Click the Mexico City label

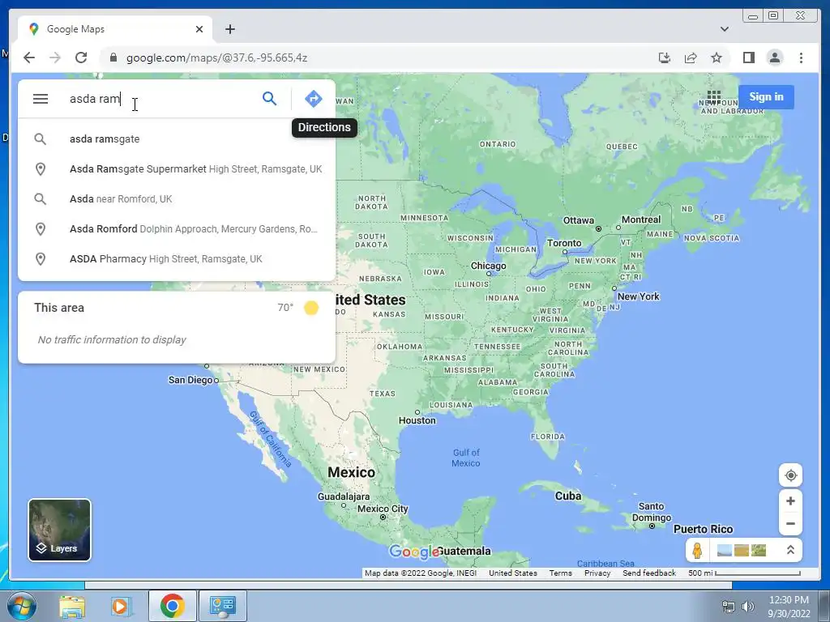pyautogui.click(x=383, y=509)
